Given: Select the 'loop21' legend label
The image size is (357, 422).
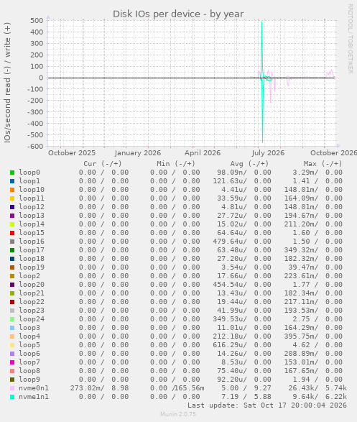Looking at the screenshot, I should click(x=32, y=293).
